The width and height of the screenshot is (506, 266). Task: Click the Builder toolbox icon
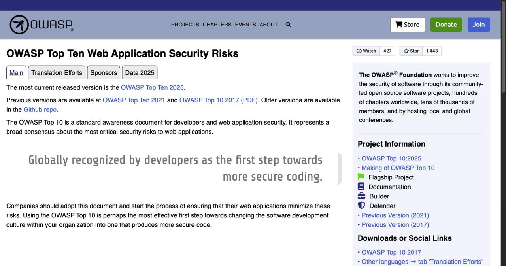point(361,196)
